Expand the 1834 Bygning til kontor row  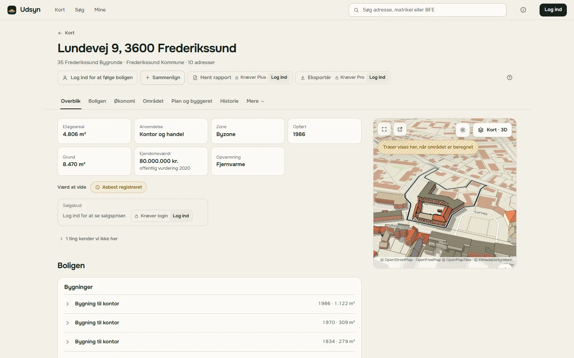210,342
